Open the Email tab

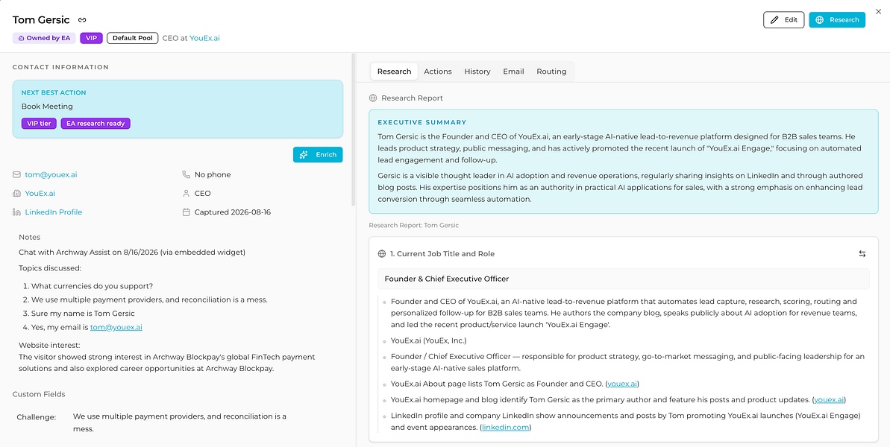513,72
